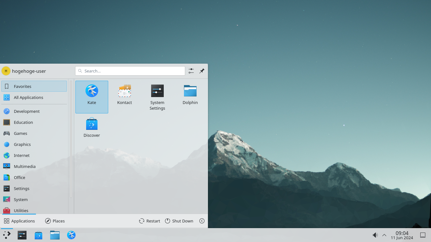Screen dimensions: 431x242
Task: Open the Development category
Action: [x=34, y=111]
